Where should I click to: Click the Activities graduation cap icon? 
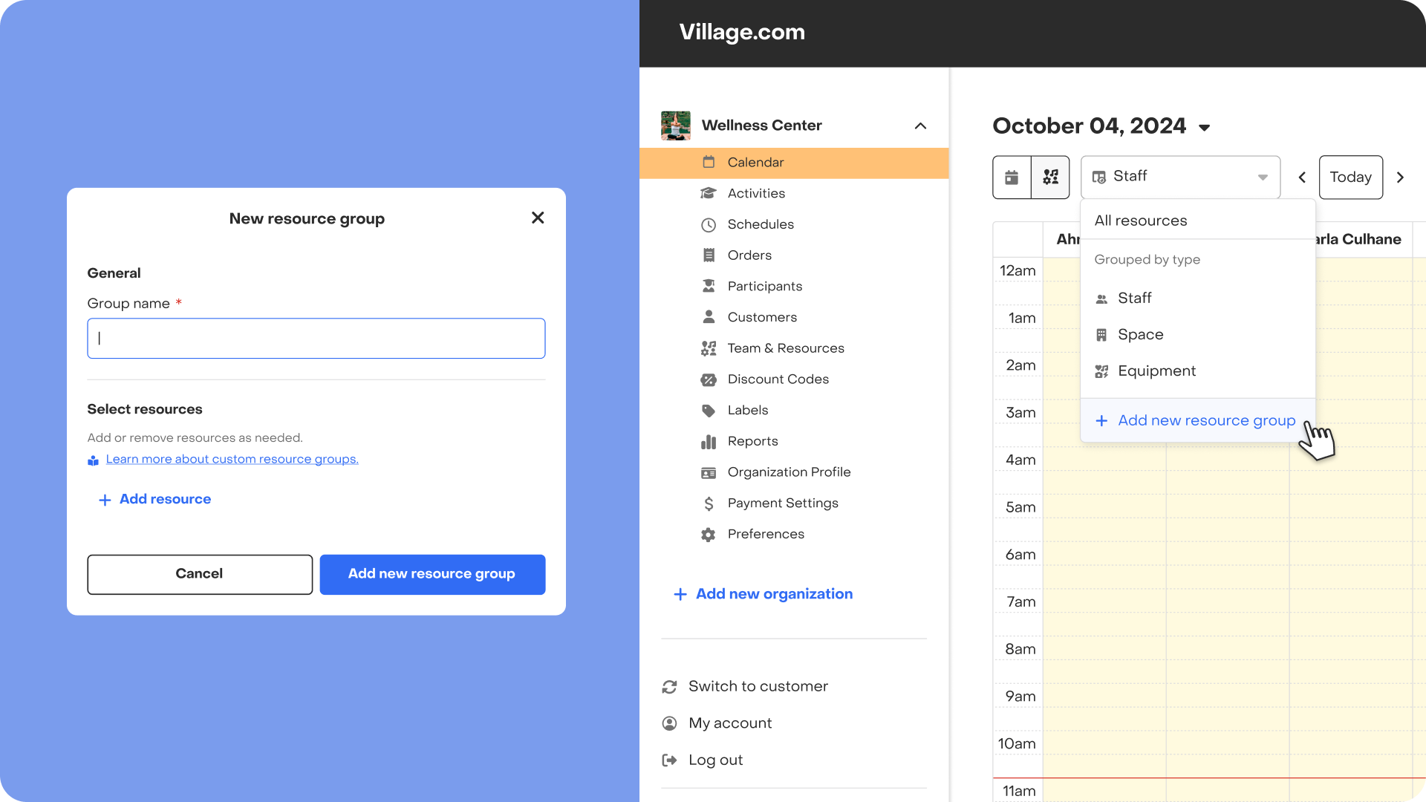709,193
